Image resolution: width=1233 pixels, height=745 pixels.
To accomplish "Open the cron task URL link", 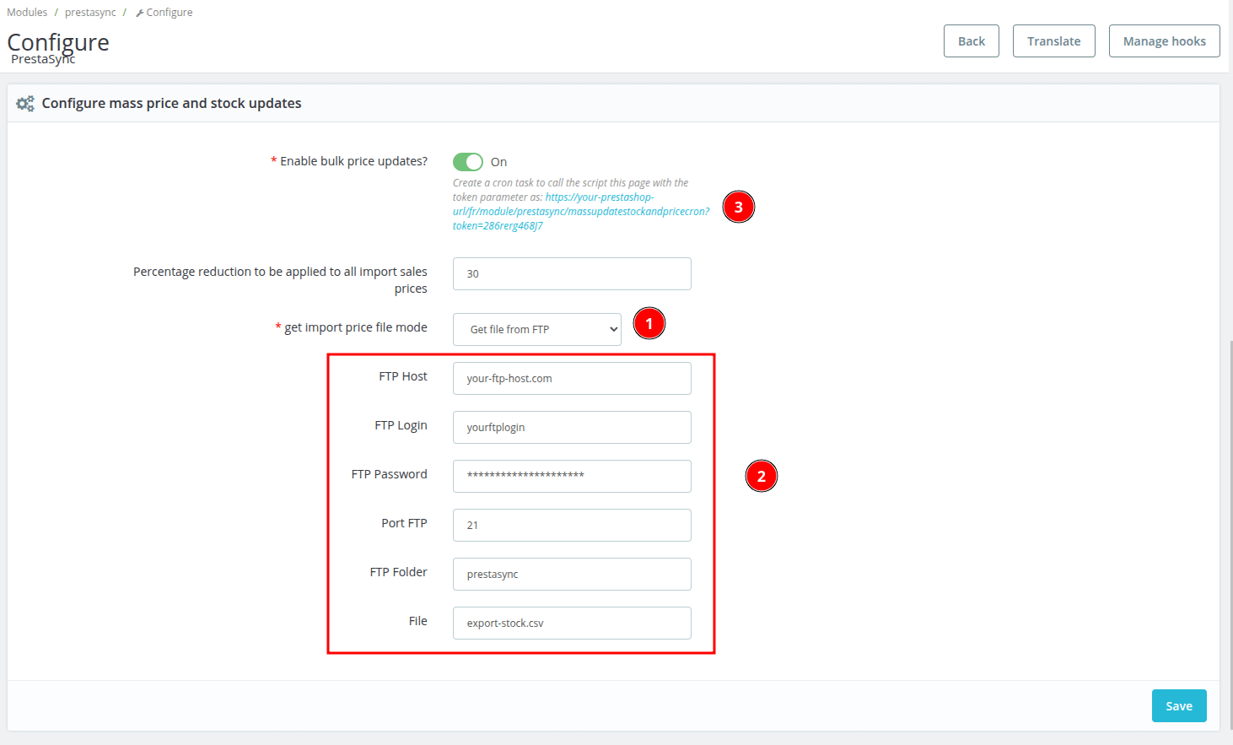I will pos(580,212).
